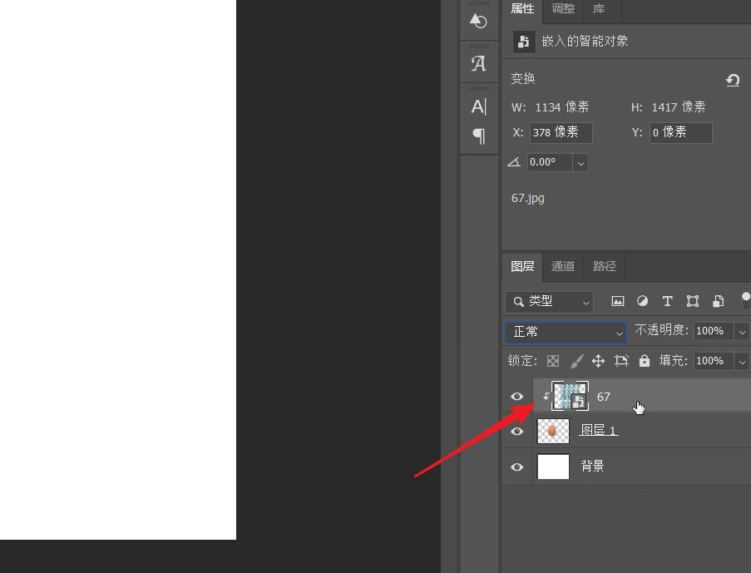751x573 pixels.
Task: Click the rotation angle icon
Action: [514, 162]
